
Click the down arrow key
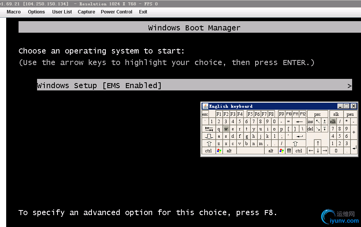coord(318,151)
